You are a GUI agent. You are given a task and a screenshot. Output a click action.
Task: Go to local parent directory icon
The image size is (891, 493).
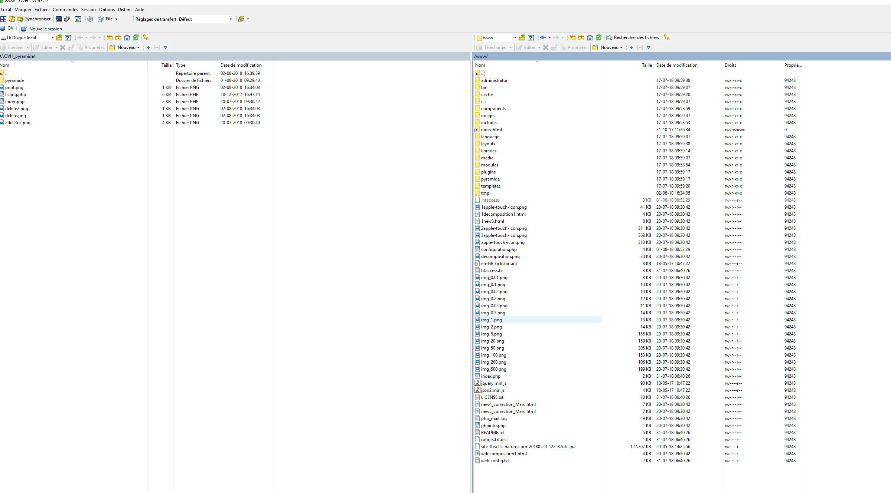coord(110,37)
